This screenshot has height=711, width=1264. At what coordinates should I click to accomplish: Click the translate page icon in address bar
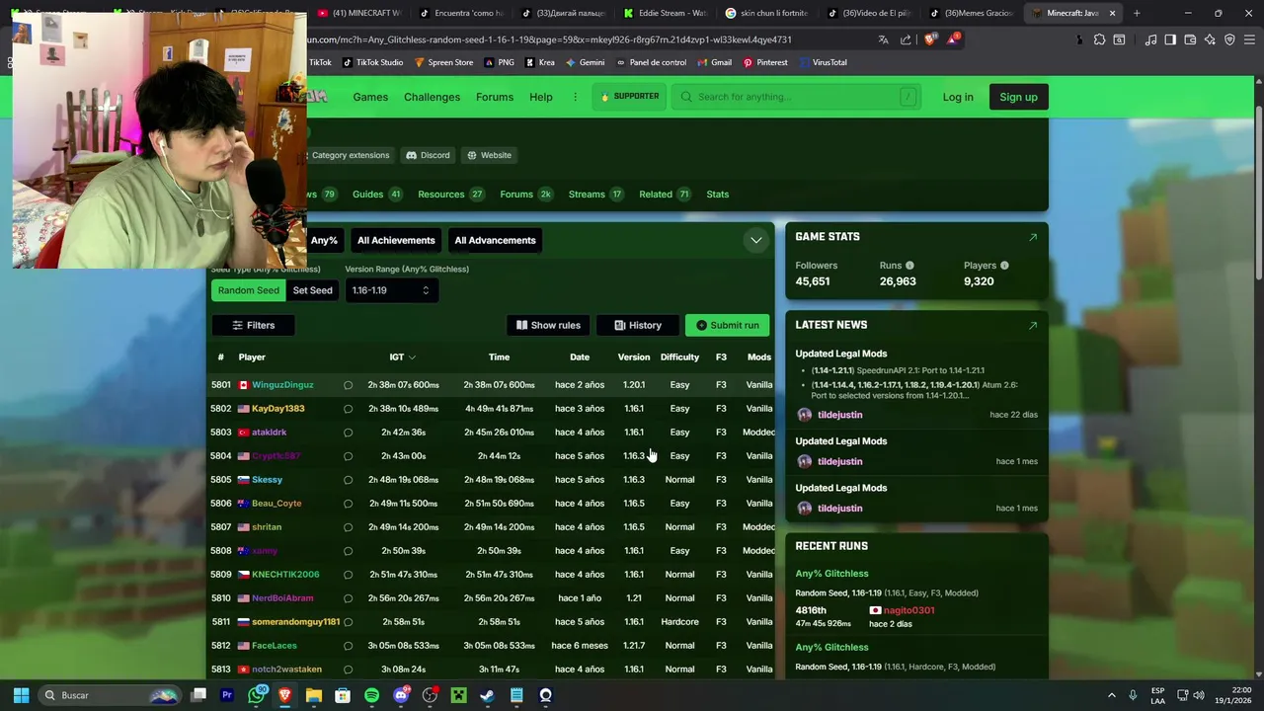tap(883, 39)
